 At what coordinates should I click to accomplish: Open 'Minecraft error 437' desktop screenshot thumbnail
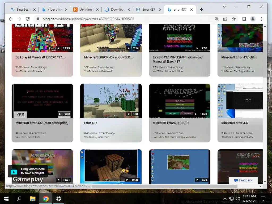click(x=240, y=101)
